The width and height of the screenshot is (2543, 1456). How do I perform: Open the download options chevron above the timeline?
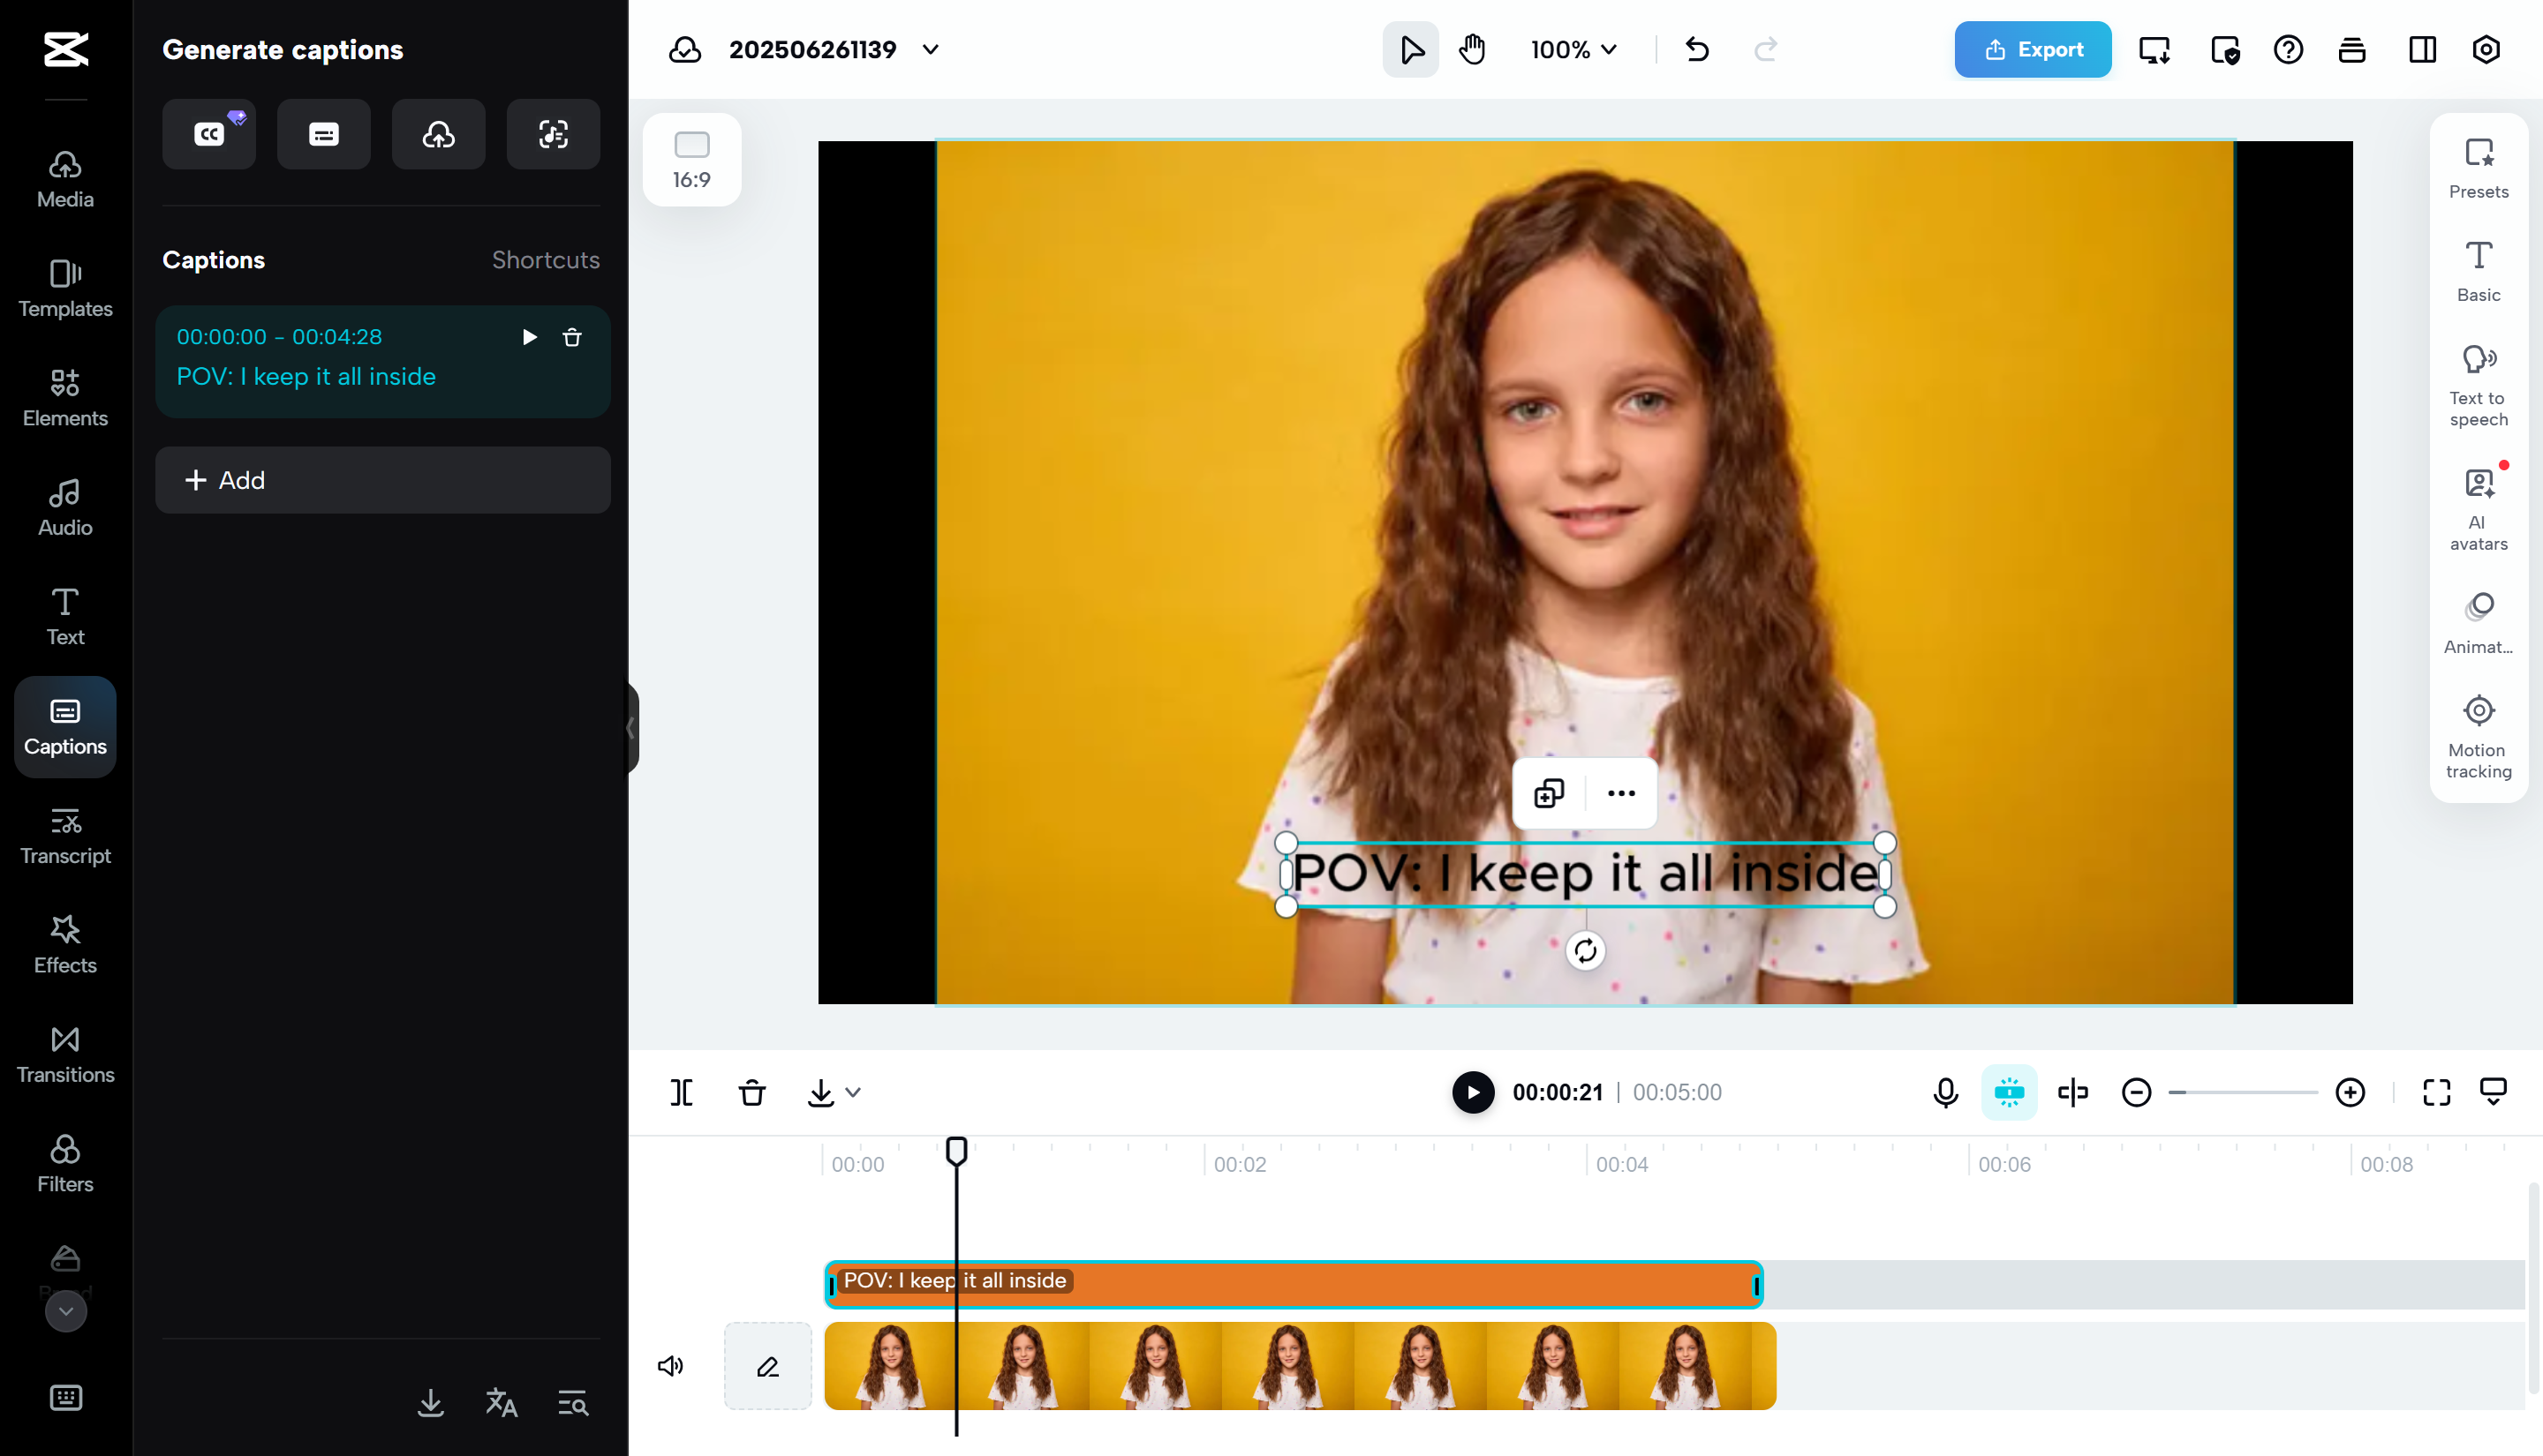[x=853, y=1092]
